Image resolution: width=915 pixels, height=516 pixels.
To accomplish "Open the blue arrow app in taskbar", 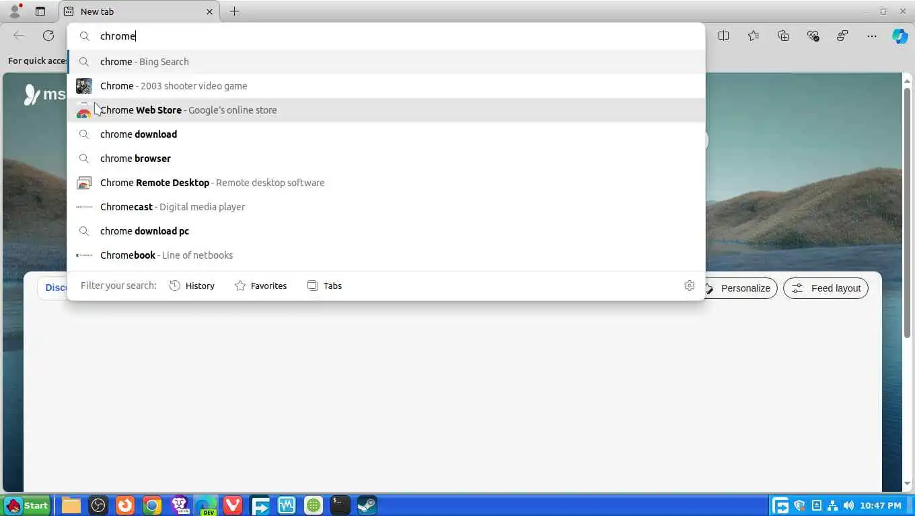I will pyautogui.click(x=260, y=505).
